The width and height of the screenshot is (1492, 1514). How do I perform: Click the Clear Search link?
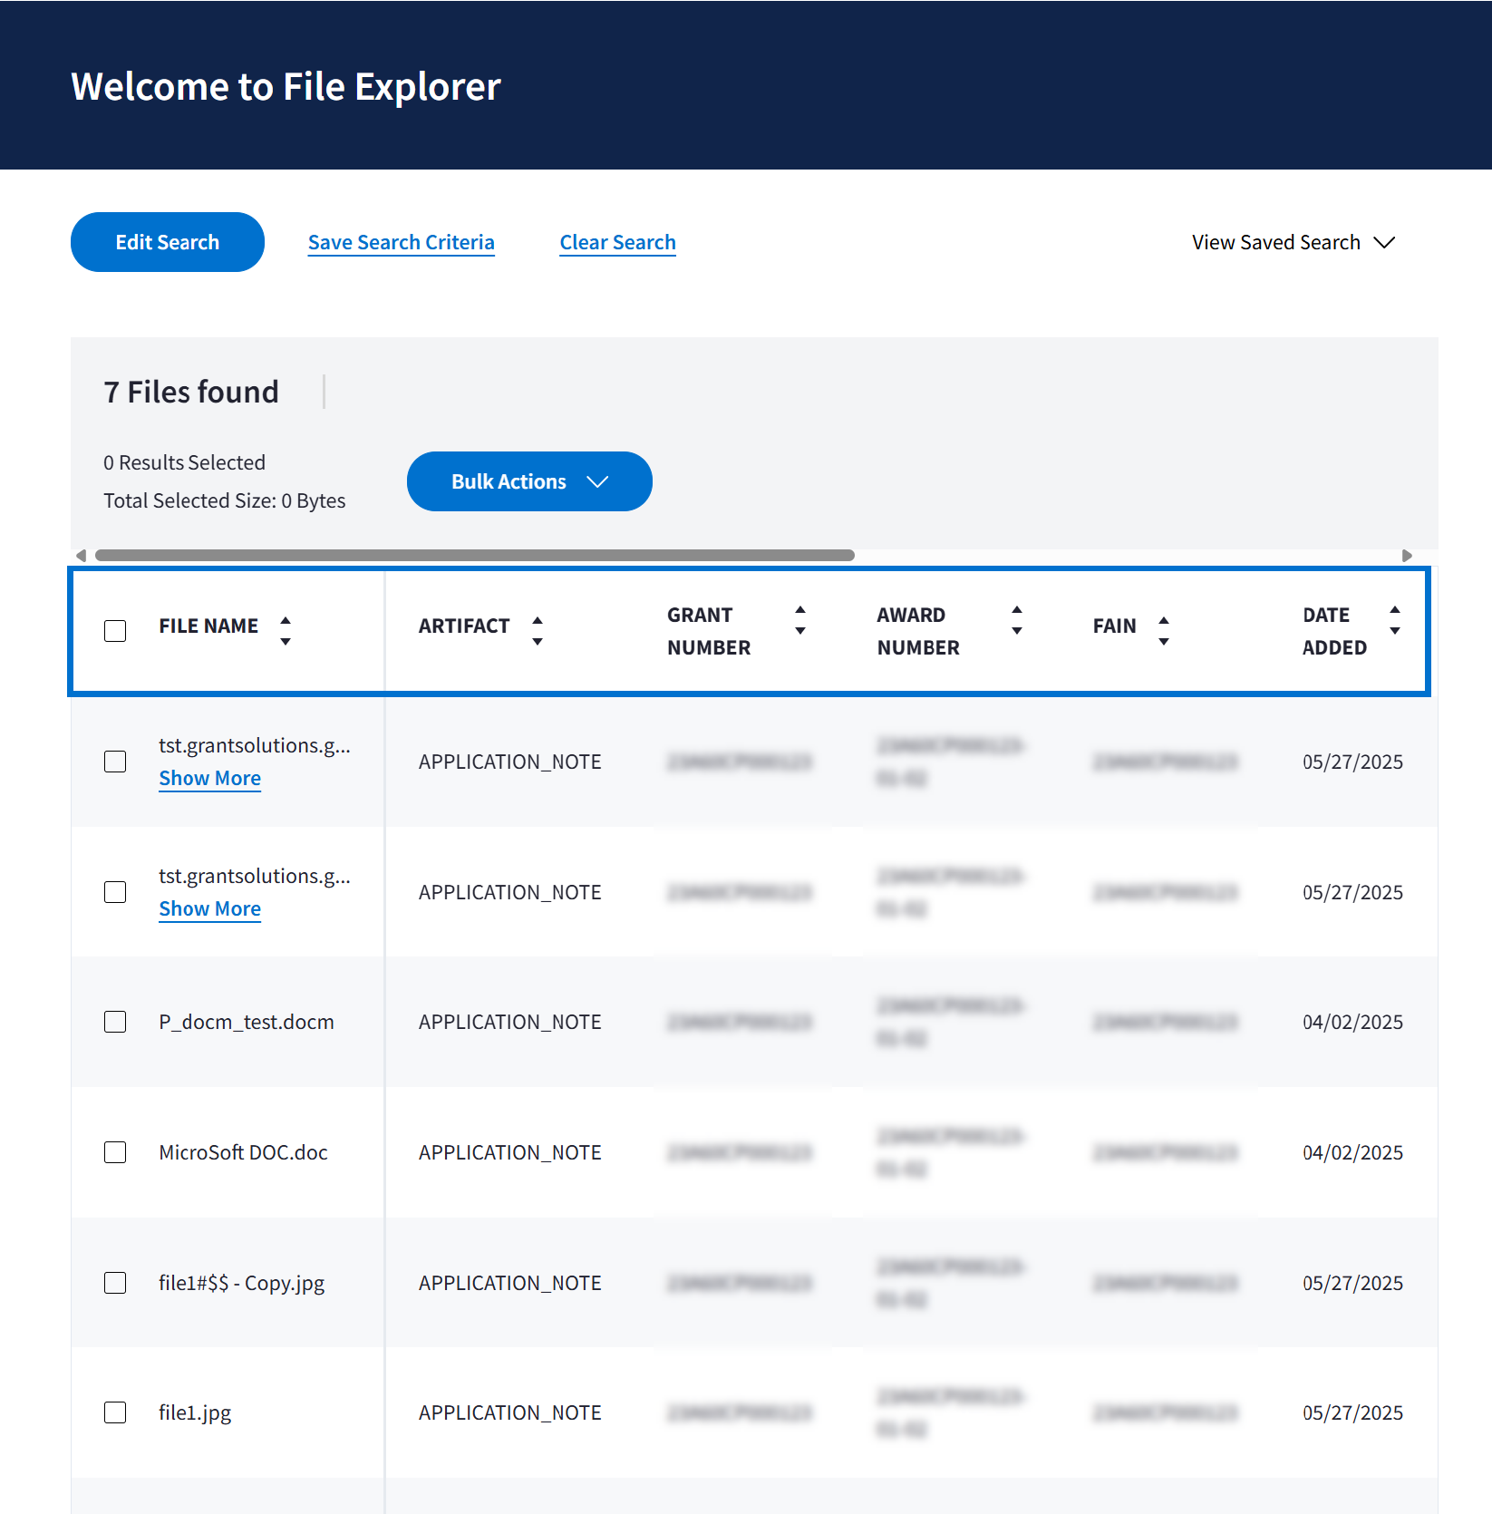click(x=617, y=242)
